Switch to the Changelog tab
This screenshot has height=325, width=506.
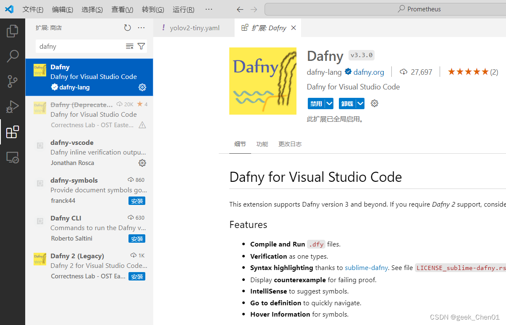[x=290, y=144]
